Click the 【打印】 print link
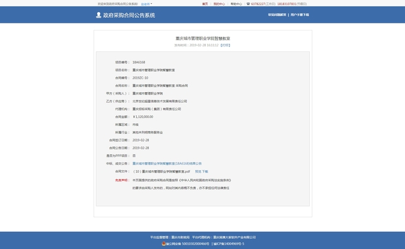Viewport: 405px width, 249px height. click(x=225, y=45)
